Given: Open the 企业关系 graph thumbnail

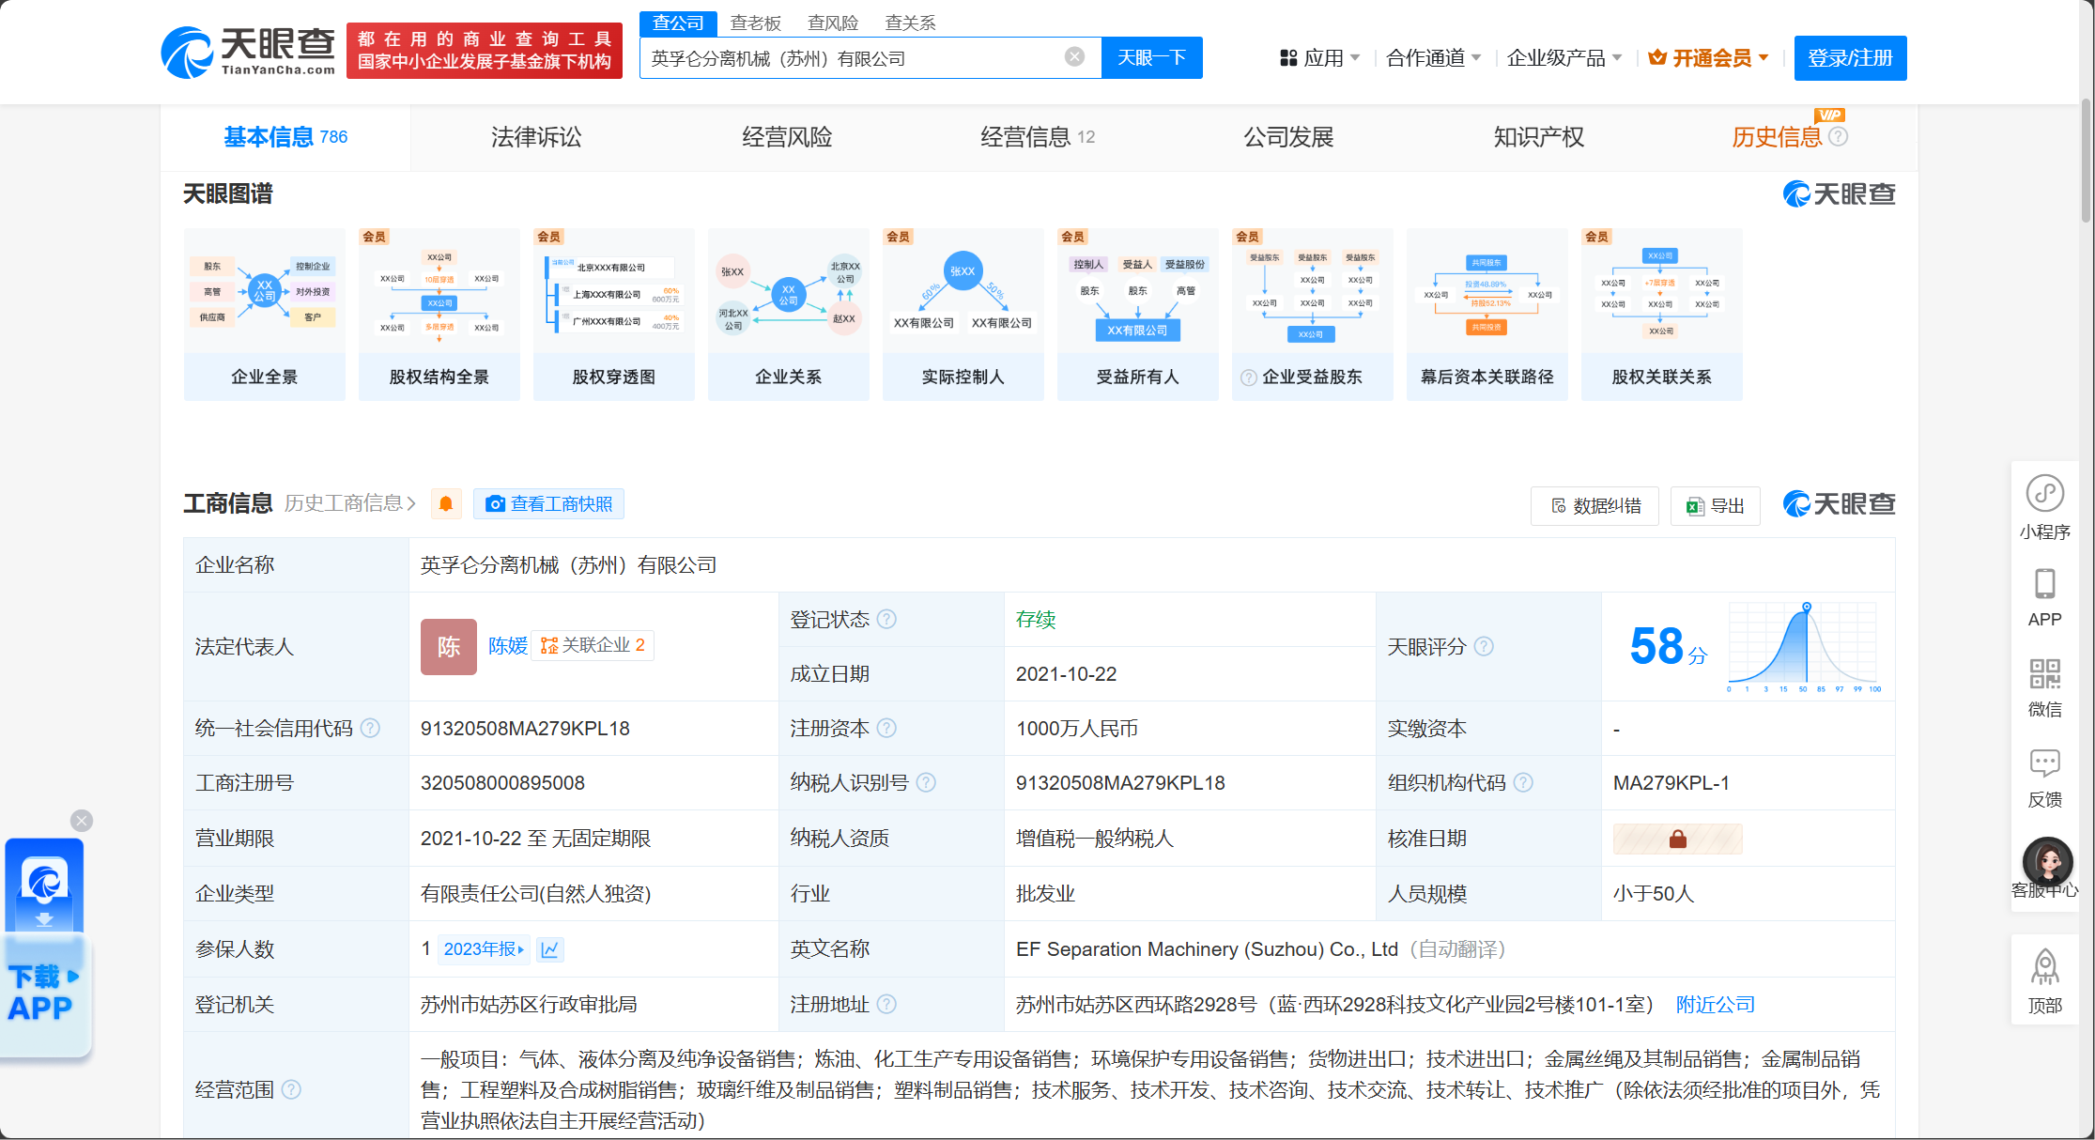Looking at the screenshot, I should (x=789, y=315).
